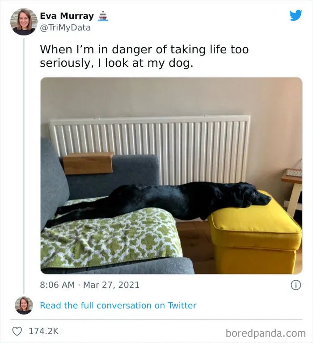313x343 pixels.
Task: Click the heart like icon
Action: 17,331
